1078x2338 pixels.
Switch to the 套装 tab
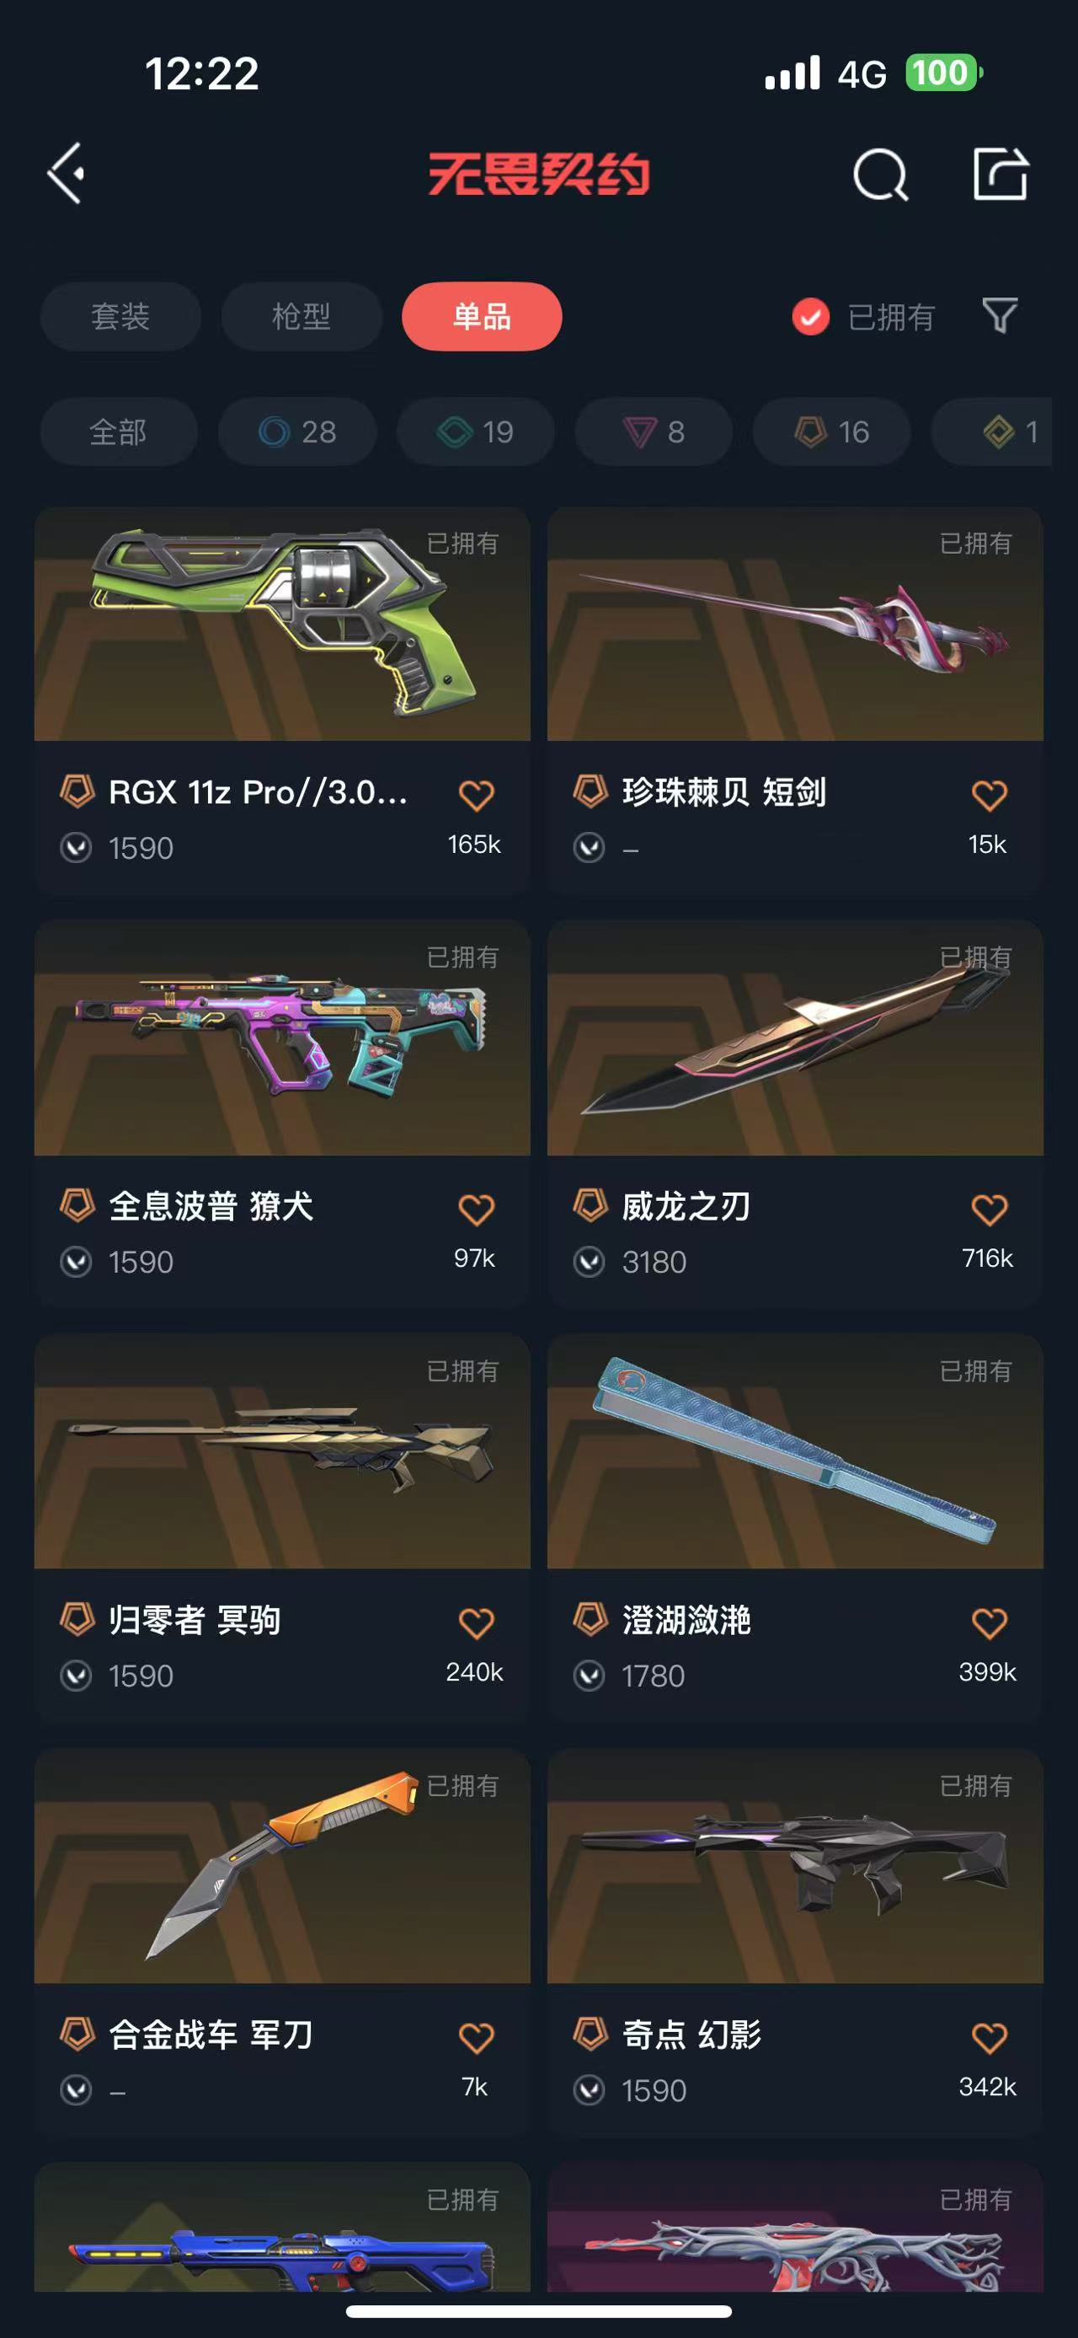120,317
